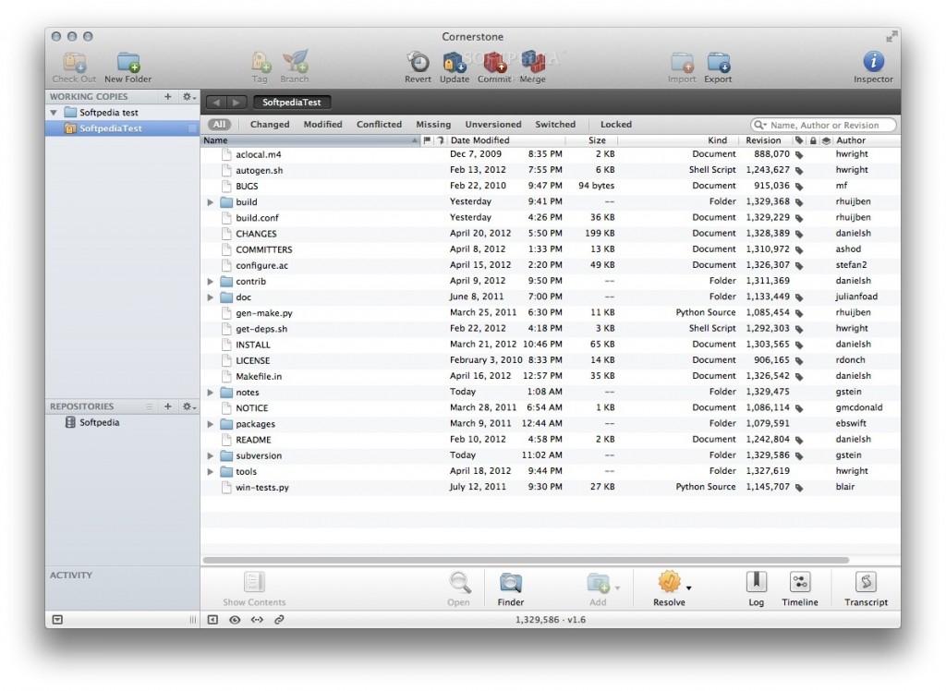Click the SoftpediaTest path button

coord(292,103)
